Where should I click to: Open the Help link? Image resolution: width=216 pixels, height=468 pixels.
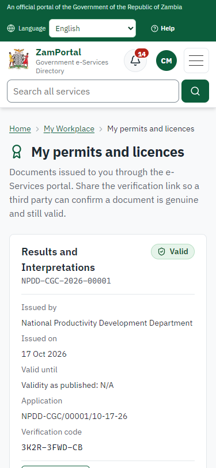163,28
